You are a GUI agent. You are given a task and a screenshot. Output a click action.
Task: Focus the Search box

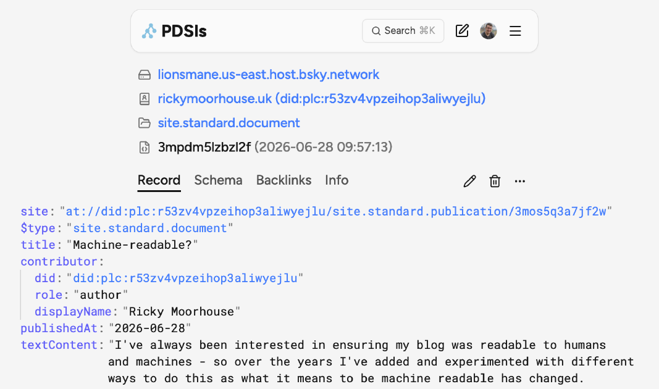(403, 31)
